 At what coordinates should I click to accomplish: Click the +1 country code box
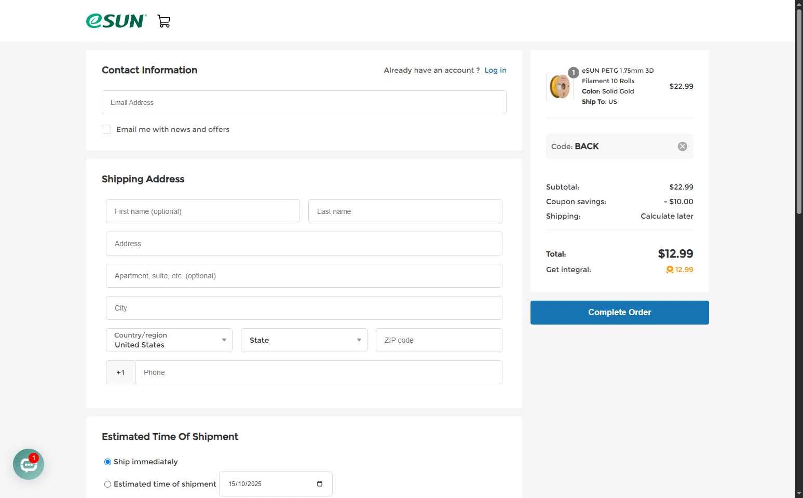pos(120,372)
